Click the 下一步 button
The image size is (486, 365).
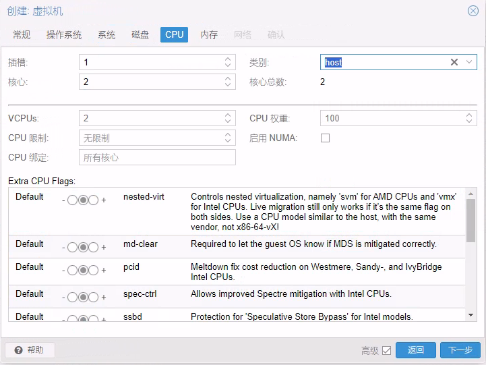click(460, 350)
